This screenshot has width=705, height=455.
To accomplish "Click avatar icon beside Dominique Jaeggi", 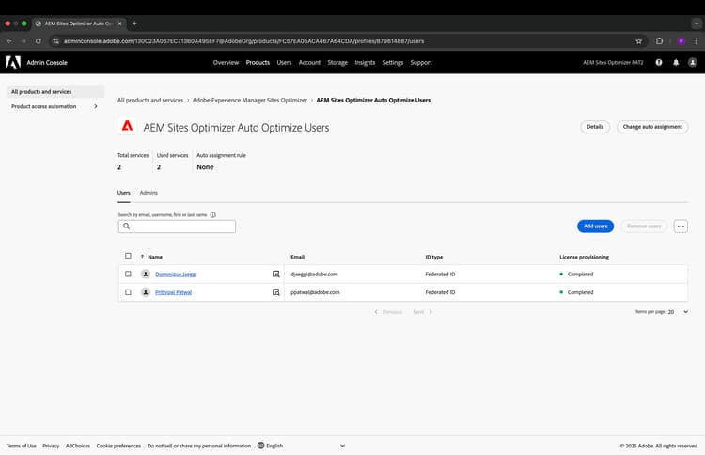I will coord(145,274).
